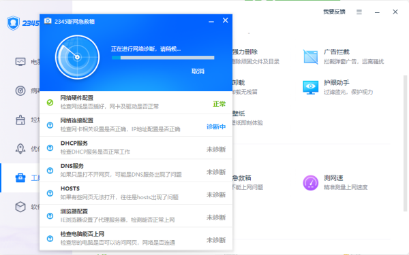Viewport: 409px width, 255px height.
Task: Click status icon beside DHCP服务
Action: (x=50, y=148)
